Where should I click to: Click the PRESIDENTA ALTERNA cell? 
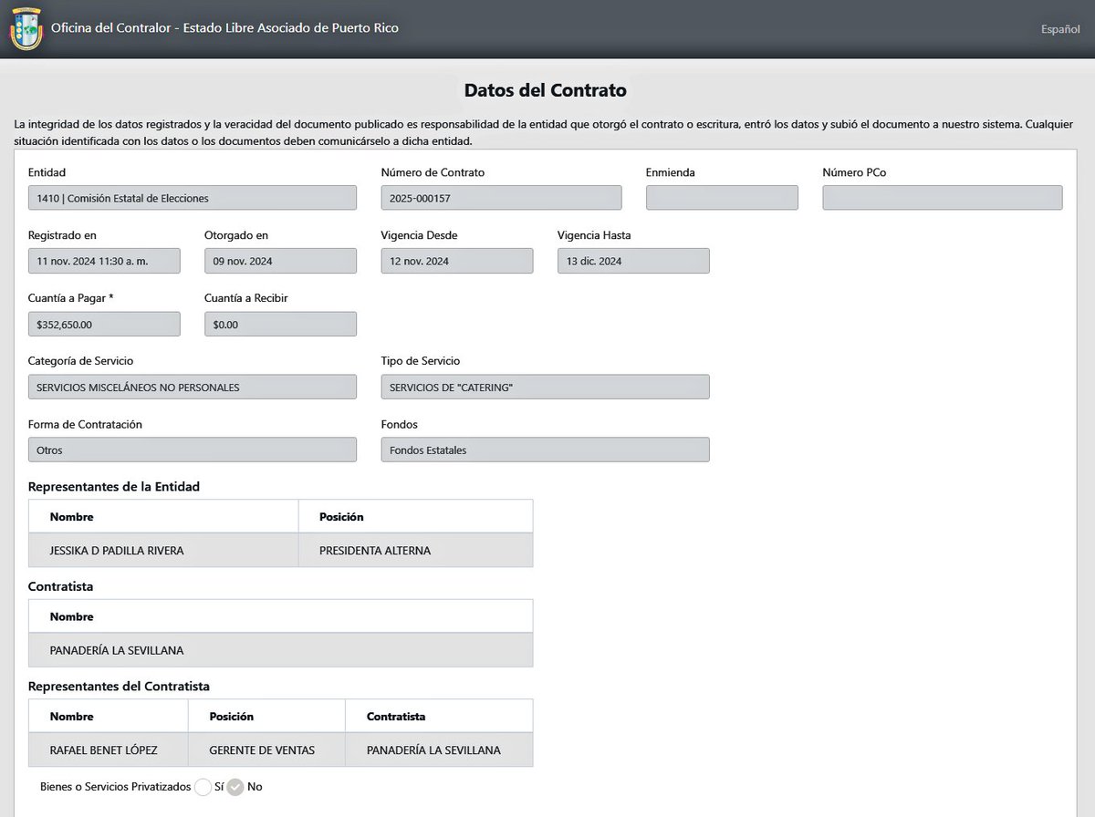pos(415,550)
